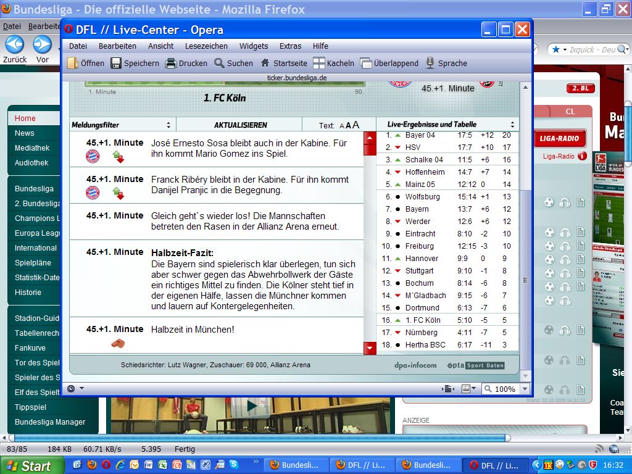Expand hidden quick launch icons chevron
Screen dimensions: 632x474
point(256,462)
